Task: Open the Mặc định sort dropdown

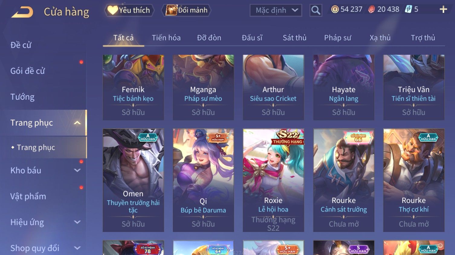Action: point(276,10)
